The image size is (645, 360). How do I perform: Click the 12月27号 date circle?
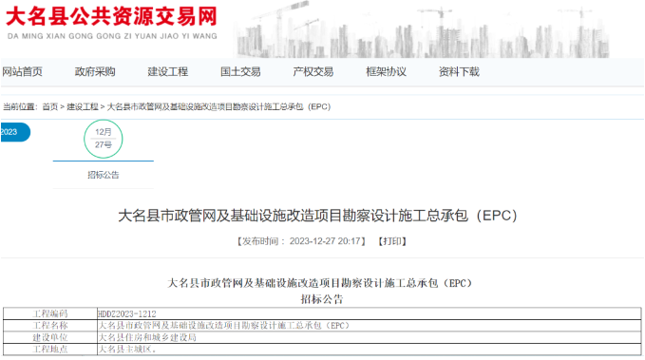(104, 139)
